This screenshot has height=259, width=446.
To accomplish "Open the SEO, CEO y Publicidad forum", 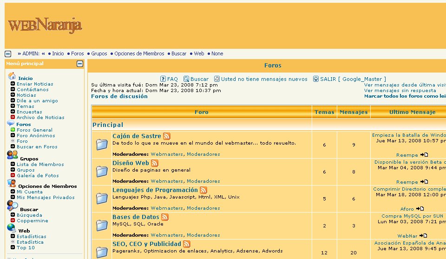I will tap(146, 244).
